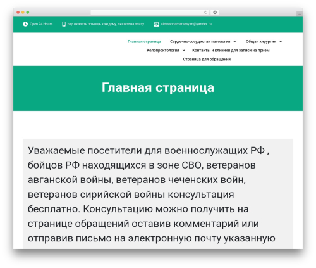Click the green maximize window button

click(x=28, y=12)
